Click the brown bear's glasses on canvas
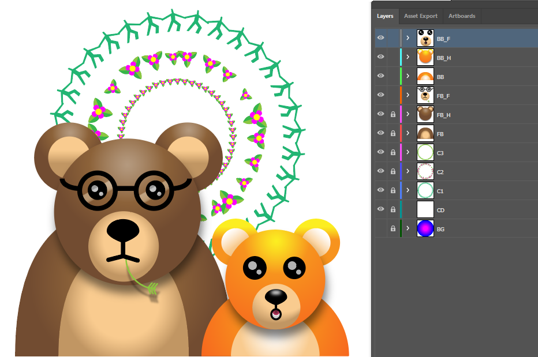Viewport: 538px width, 357px height. (126, 190)
